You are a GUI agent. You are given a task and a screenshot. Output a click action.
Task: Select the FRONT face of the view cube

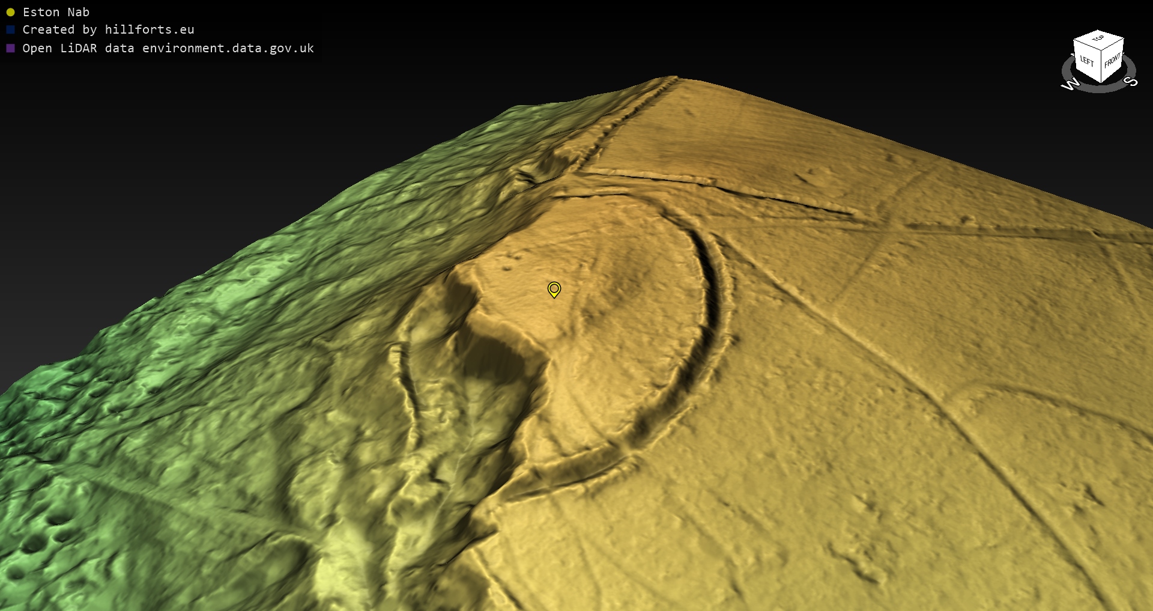[x=1112, y=60]
